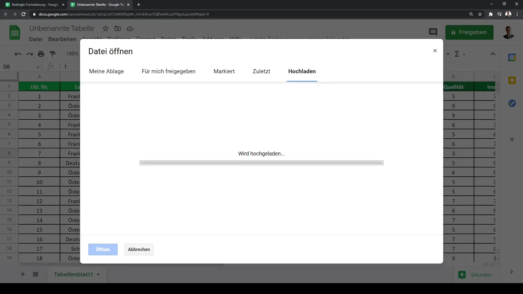Expand side panel arrow at bottom

(511, 271)
